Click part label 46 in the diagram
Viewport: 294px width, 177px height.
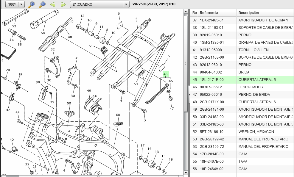171,81
